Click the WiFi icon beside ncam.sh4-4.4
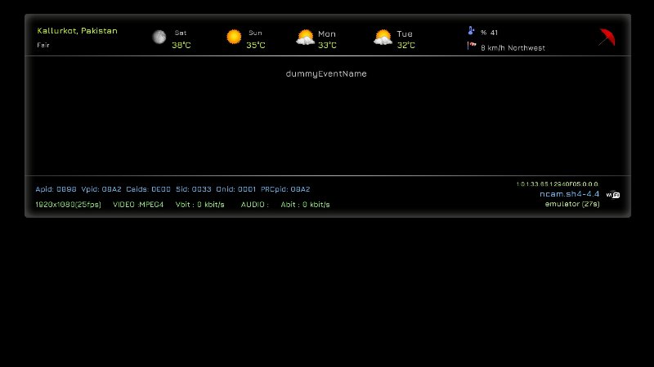This screenshot has width=654, height=367. coord(613,195)
